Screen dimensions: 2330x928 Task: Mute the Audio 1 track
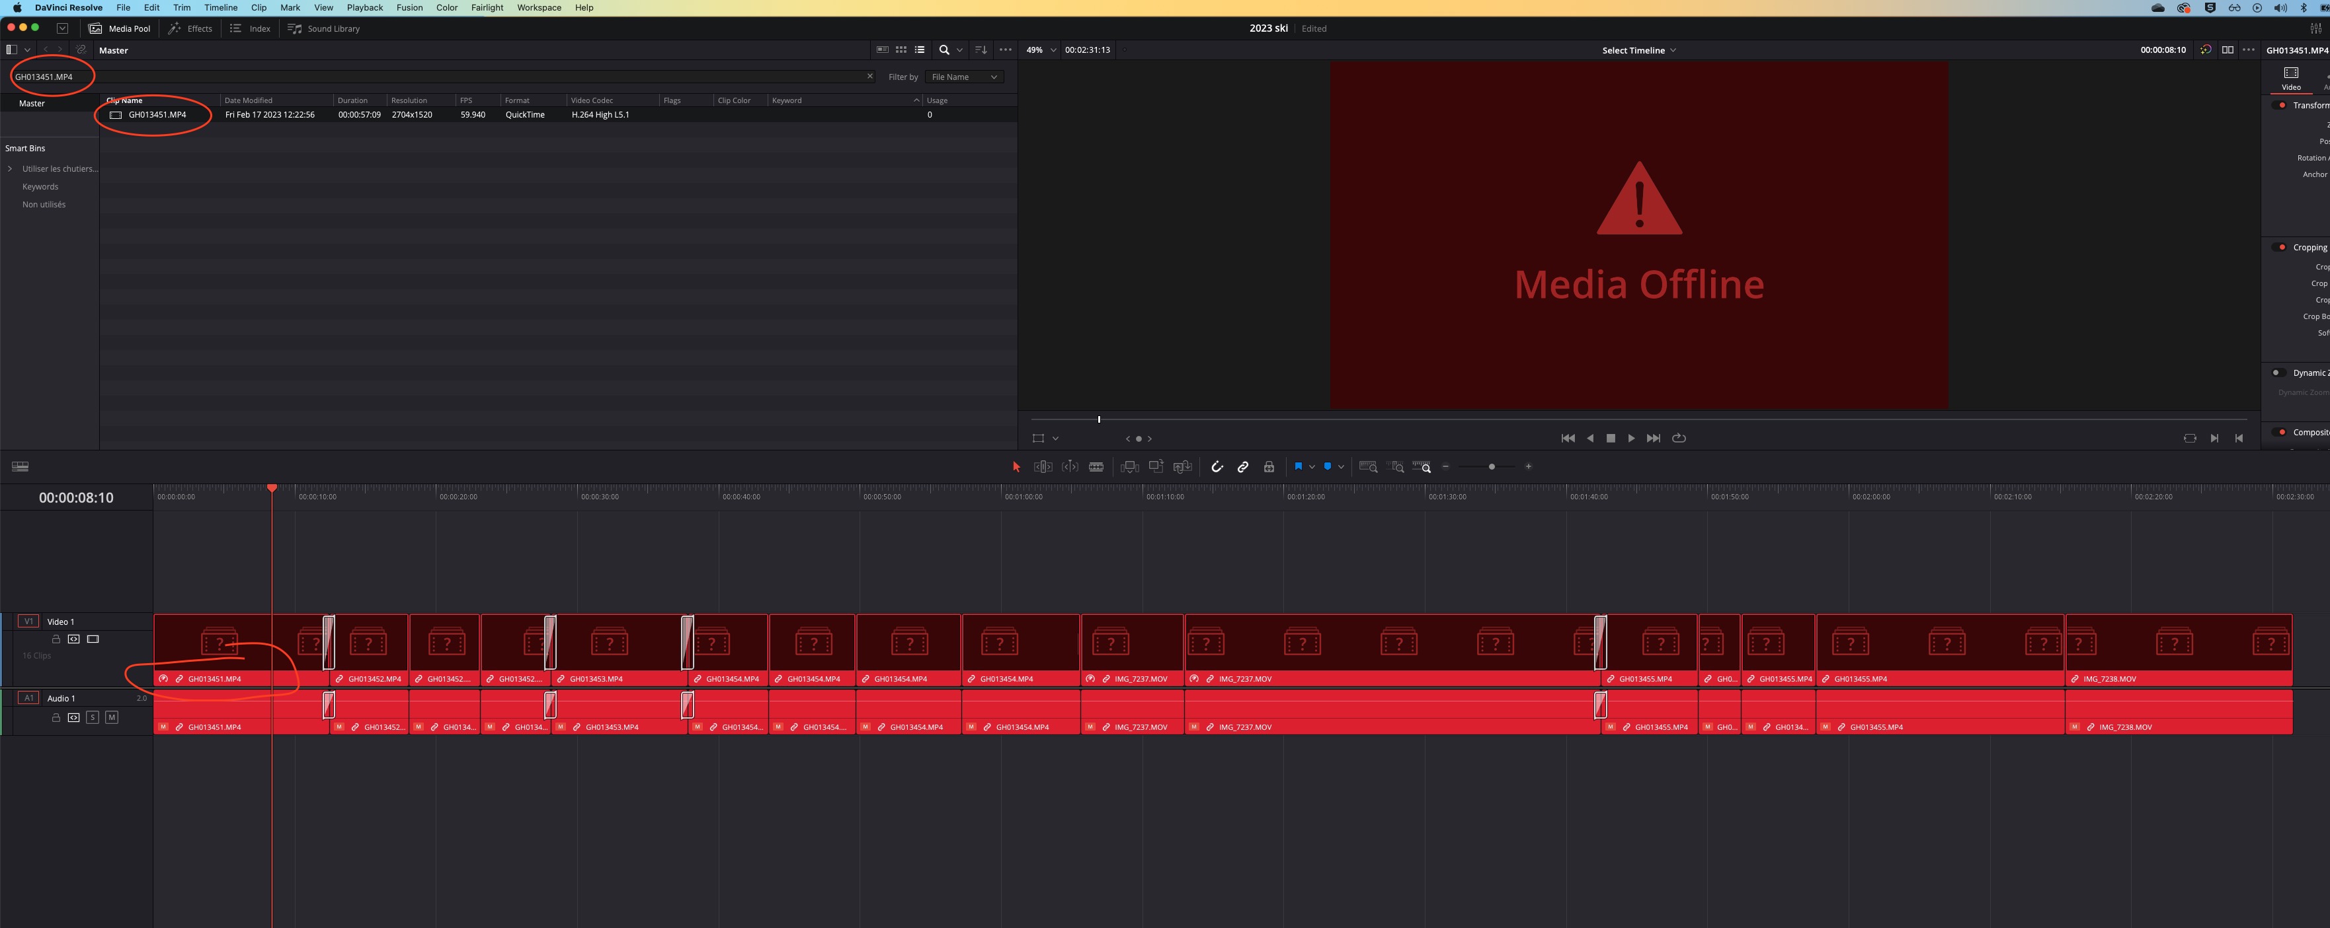[x=111, y=717]
